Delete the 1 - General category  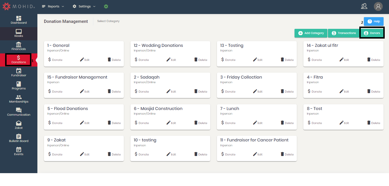click(x=114, y=60)
